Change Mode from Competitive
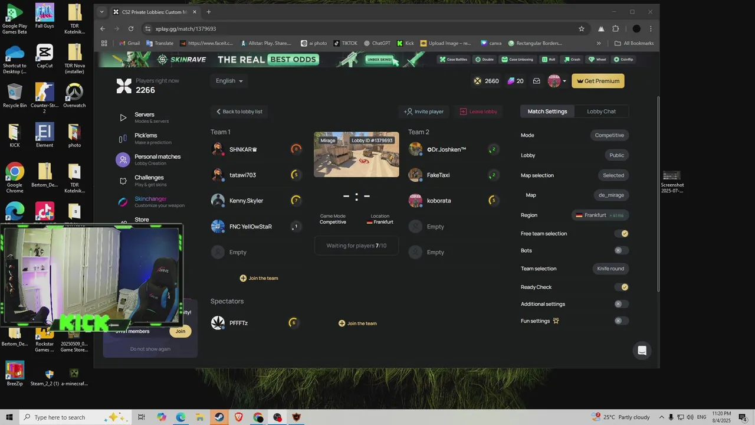 coord(609,135)
